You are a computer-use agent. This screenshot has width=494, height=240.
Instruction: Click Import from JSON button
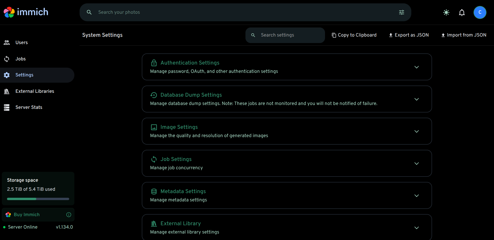[464, 35]
